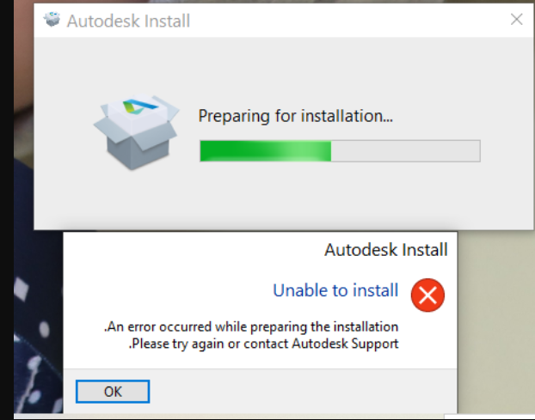The height and width of the screenshot is (420, 535).
Task: Click the 'Preparing for installation...' text
Action: tap(296, 116)
